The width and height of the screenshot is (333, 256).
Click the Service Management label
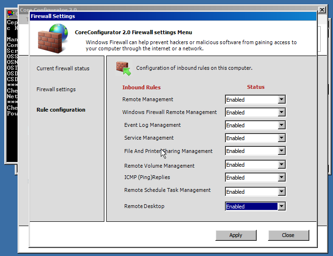point(149,138)
